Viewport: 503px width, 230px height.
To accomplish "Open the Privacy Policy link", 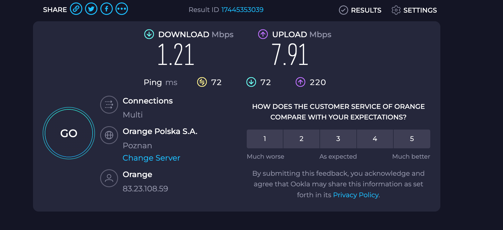I will 356,195.
